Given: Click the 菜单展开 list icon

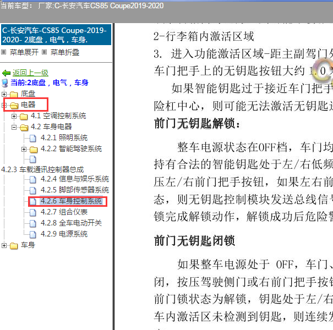Looking at the screenshot, I should pos(4,52).
